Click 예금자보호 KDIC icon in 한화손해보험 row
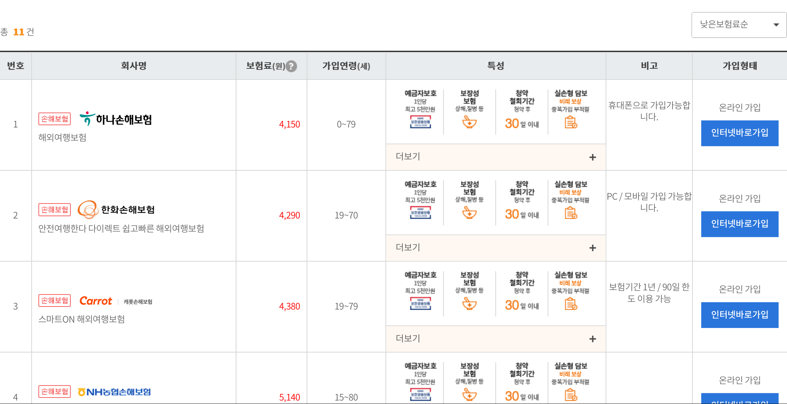This screenshot has width=787, height=404. (420, 213)
